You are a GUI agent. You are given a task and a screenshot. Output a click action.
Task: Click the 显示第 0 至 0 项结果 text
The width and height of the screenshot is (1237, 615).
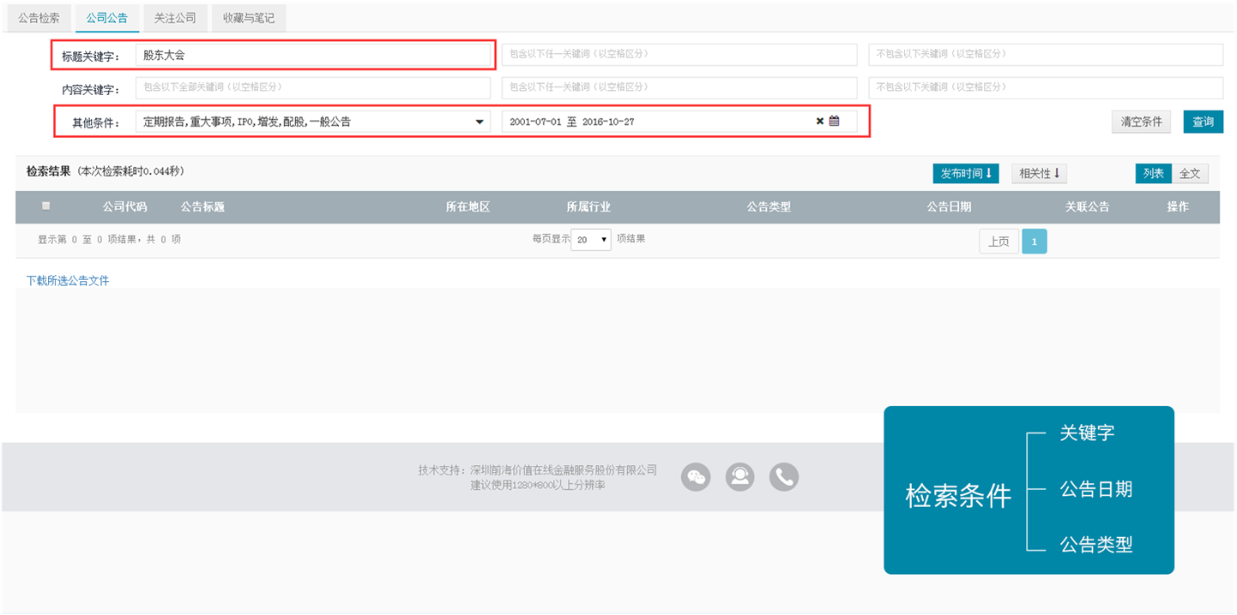pos(109,240)
